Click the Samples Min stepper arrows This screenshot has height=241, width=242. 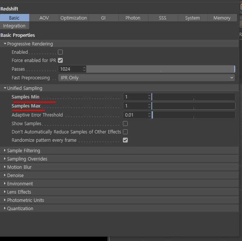click(x=149, y=97)
